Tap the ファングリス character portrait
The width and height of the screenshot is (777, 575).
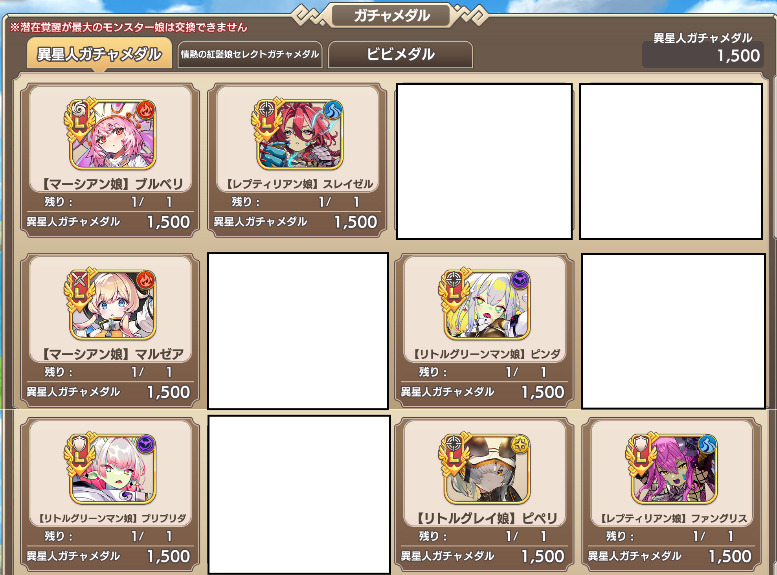coord(674,469)
